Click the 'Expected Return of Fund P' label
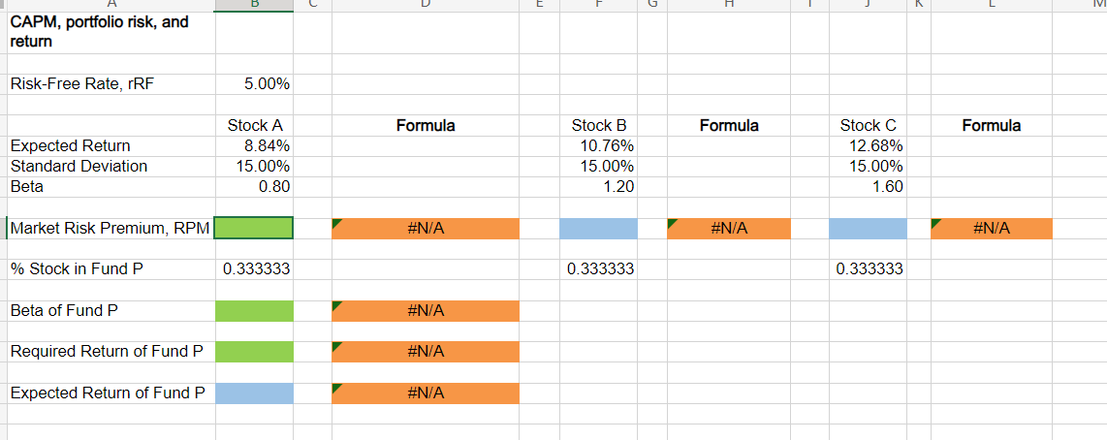Image resolution: width=1107 pixels, height=440 pixels. [108, 393]
